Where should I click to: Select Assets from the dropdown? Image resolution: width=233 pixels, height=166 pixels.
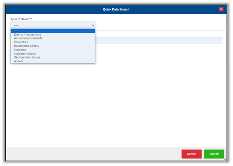(x=53, y=61)
